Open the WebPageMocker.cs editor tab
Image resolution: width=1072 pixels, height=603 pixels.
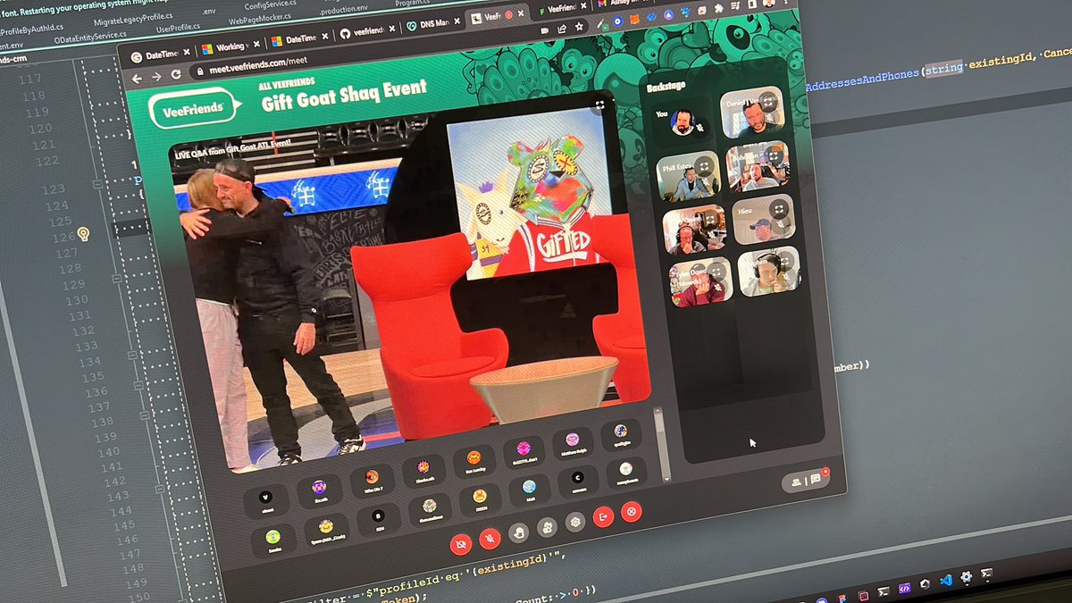[260, 20]
